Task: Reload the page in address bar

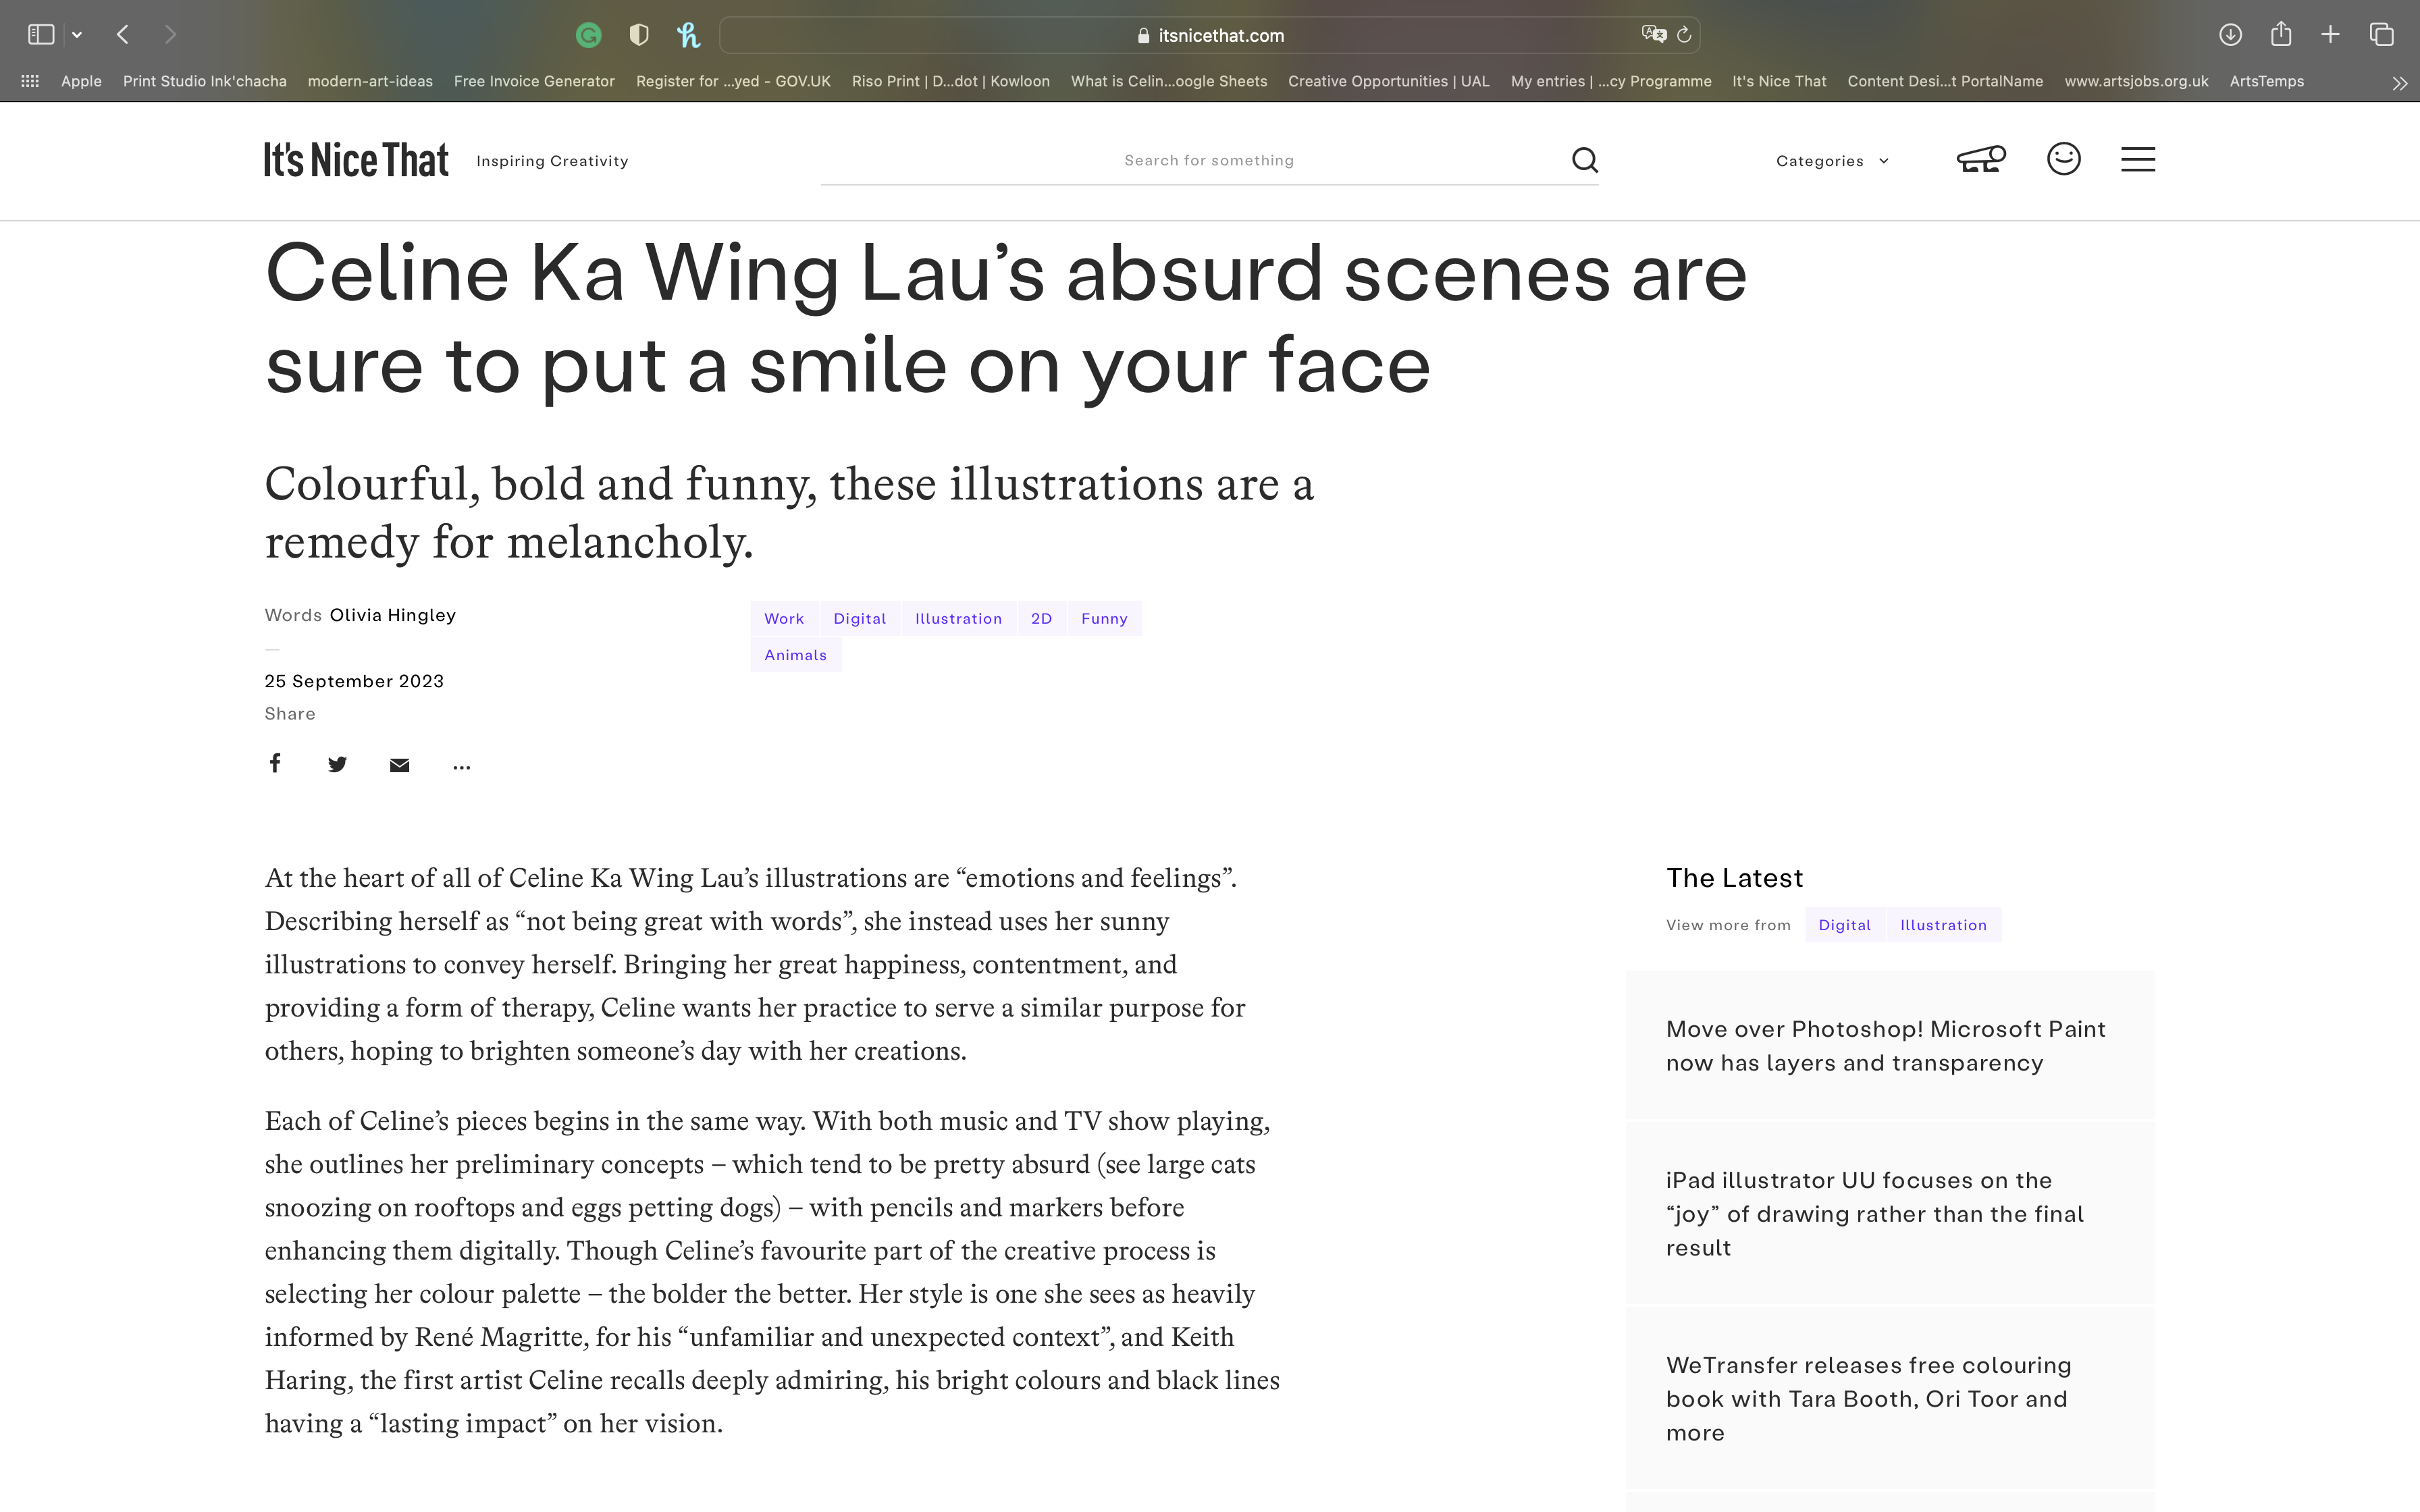Action: tap(1684, 35)
